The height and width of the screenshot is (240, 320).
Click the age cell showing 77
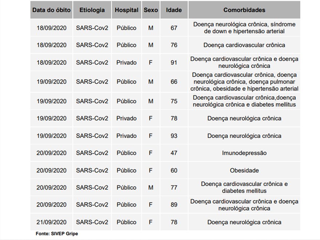tap(174, 188)
